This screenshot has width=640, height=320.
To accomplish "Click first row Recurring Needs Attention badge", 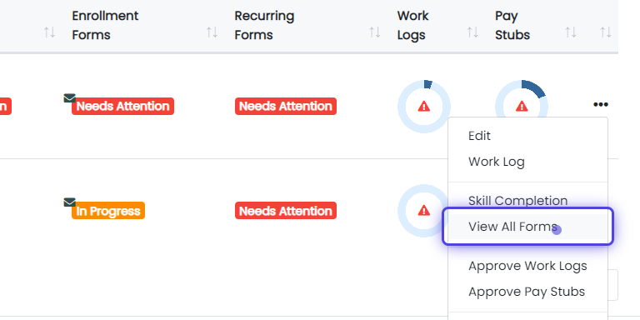I will click(286, 106).
